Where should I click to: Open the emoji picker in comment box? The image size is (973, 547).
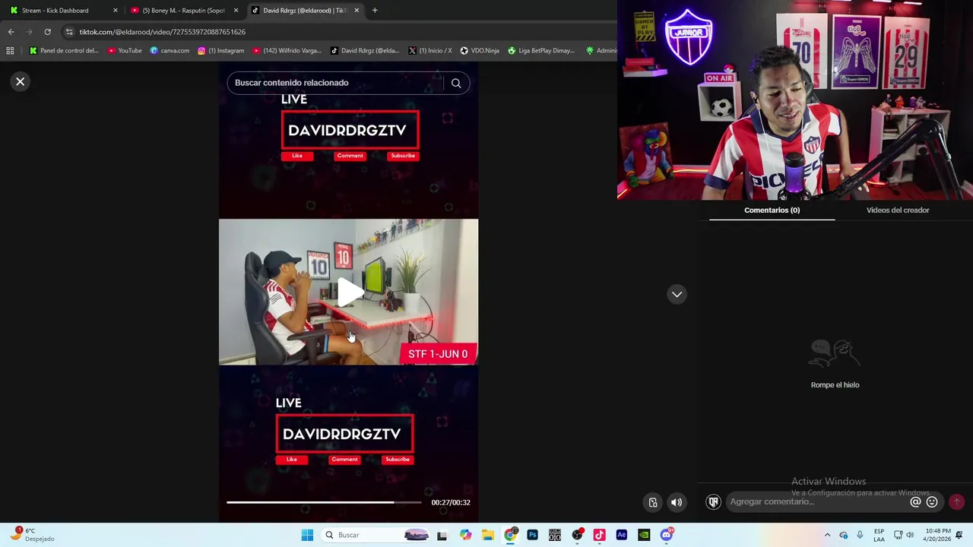(932, 501)
